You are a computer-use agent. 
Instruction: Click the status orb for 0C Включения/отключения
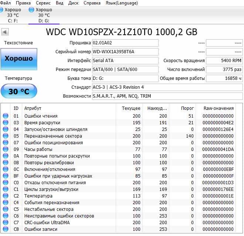6,169
